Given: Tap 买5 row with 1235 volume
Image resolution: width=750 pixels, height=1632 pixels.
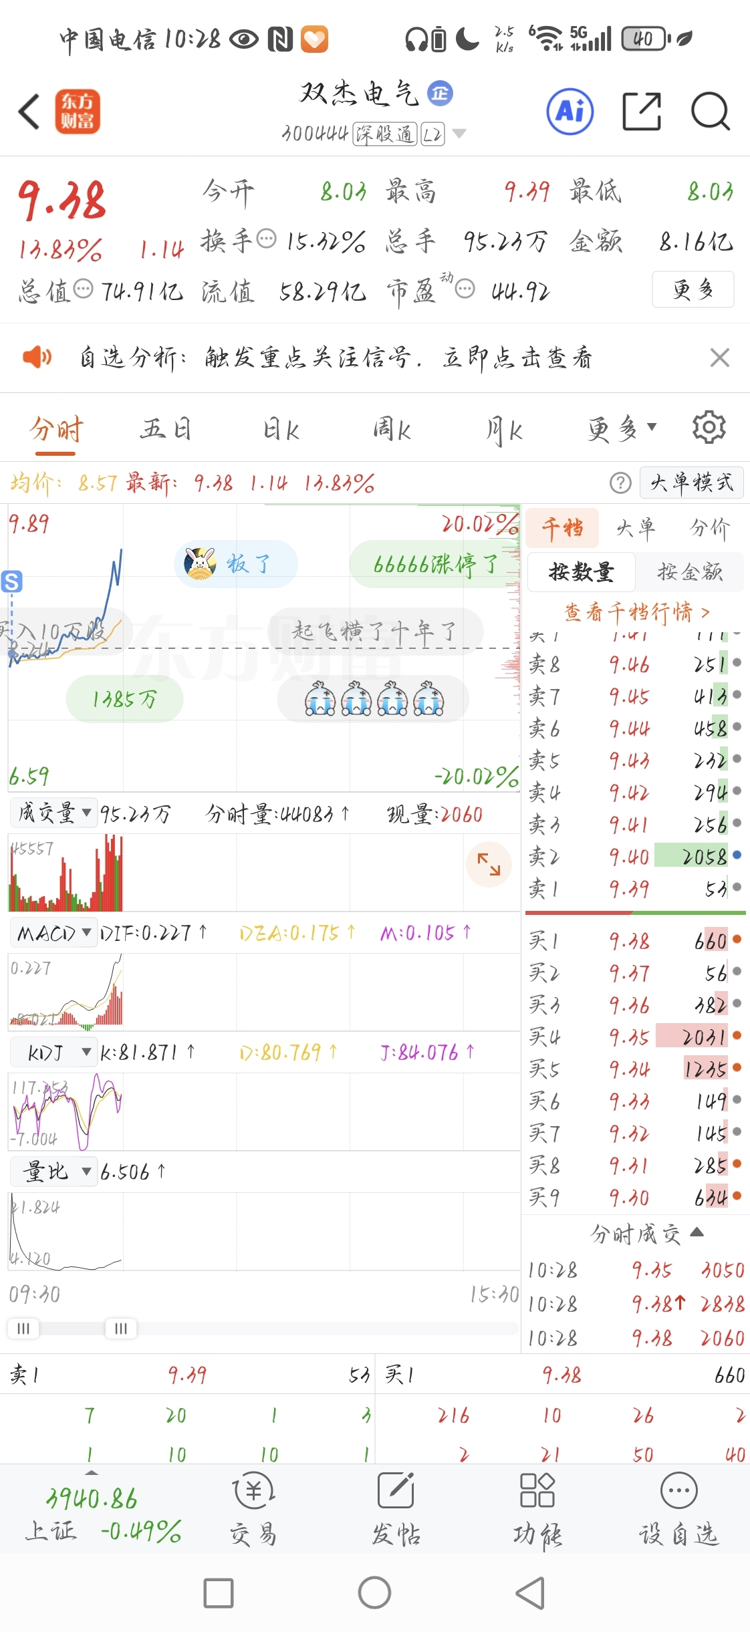Looking at the screenshot, I should [x=634, y=1068].
